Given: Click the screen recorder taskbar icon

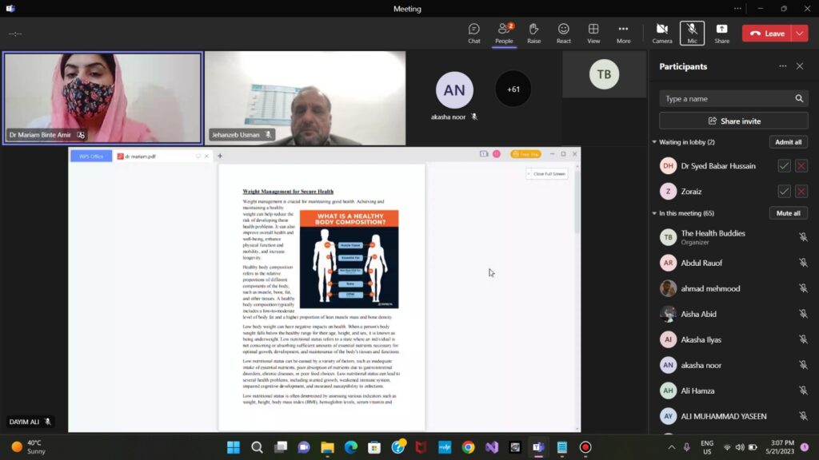Looking at the screenshot, I should click(585, 447).
